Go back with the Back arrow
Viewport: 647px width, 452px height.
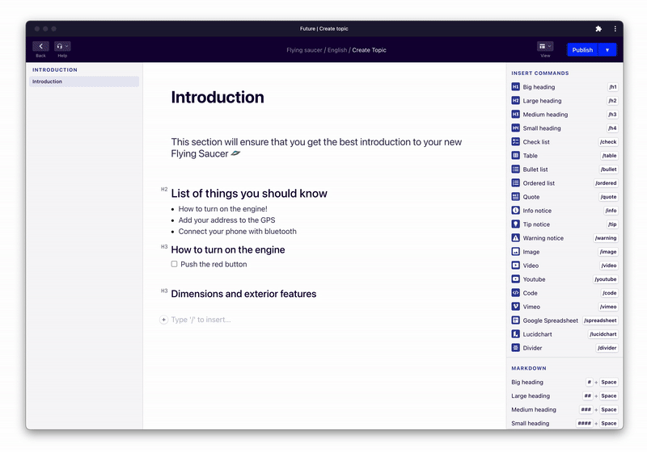tap(40, 46)
